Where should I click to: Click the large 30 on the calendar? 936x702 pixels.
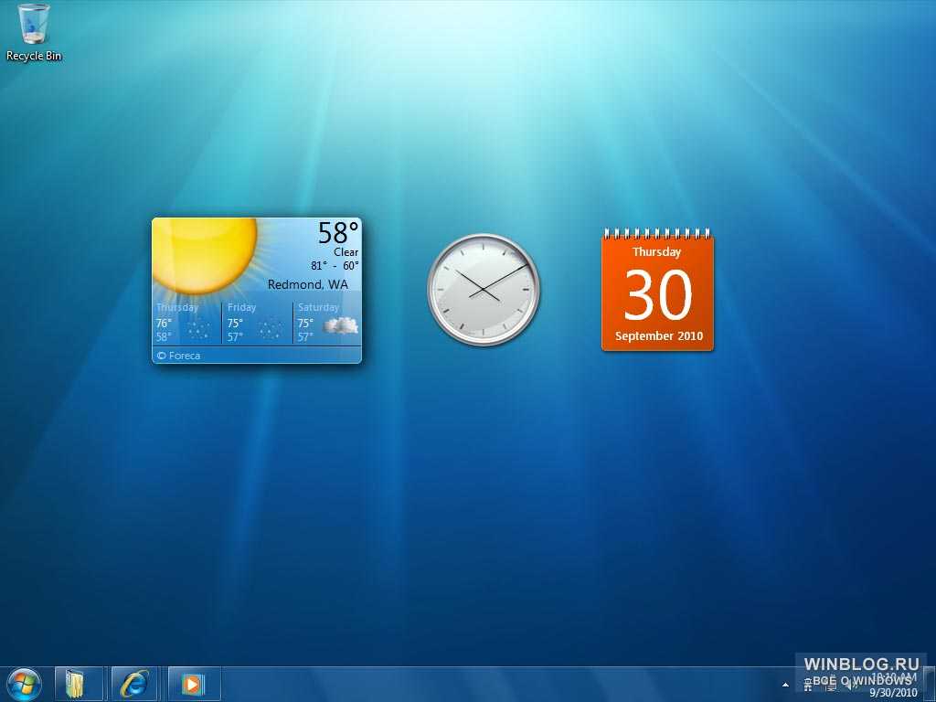[658, 295]
